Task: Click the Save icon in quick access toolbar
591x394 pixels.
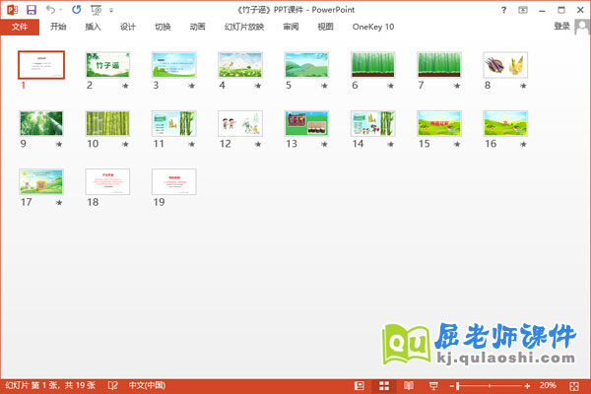Action: pos(32,10)
